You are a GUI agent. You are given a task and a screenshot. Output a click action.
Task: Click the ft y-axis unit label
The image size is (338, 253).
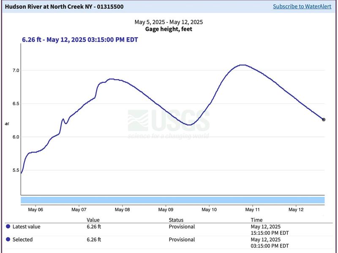pyautogui.click(x=7, y=124)
